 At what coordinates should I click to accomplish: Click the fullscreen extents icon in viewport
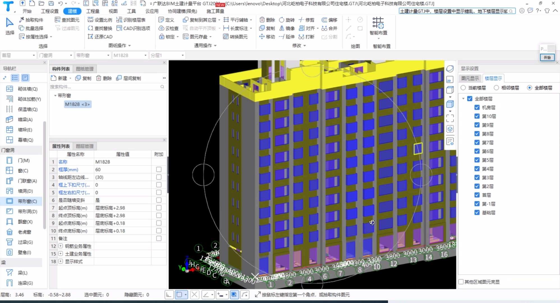coord(450,118)
